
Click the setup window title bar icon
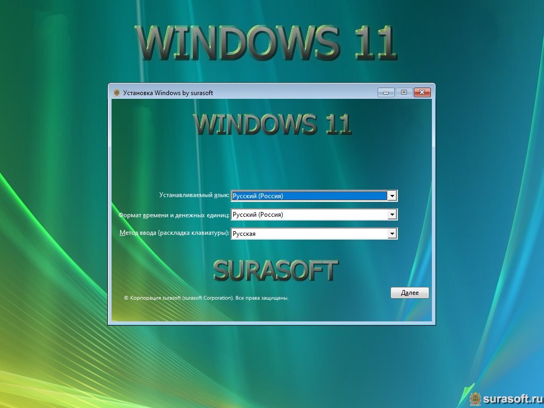(117, 92)
